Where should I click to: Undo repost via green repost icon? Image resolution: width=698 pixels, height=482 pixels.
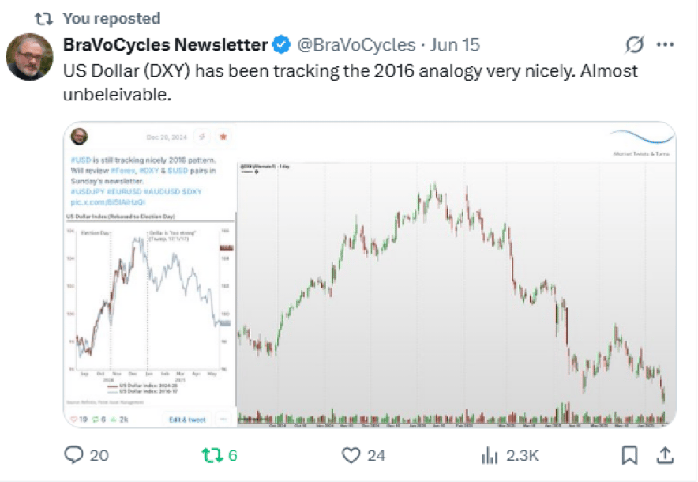coord(212,455)
